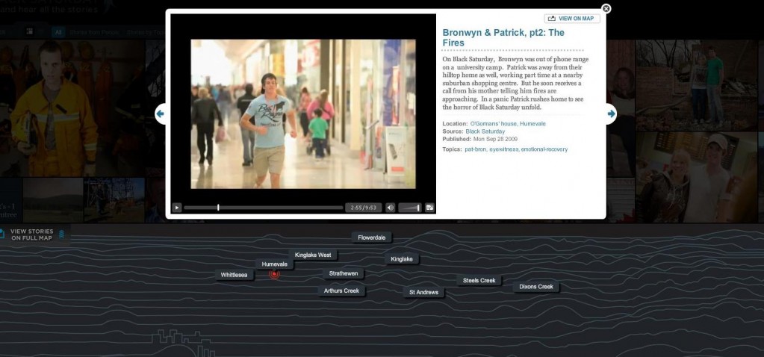
Task: Select the St Andrews town label
Action: (x=423, y=292)
